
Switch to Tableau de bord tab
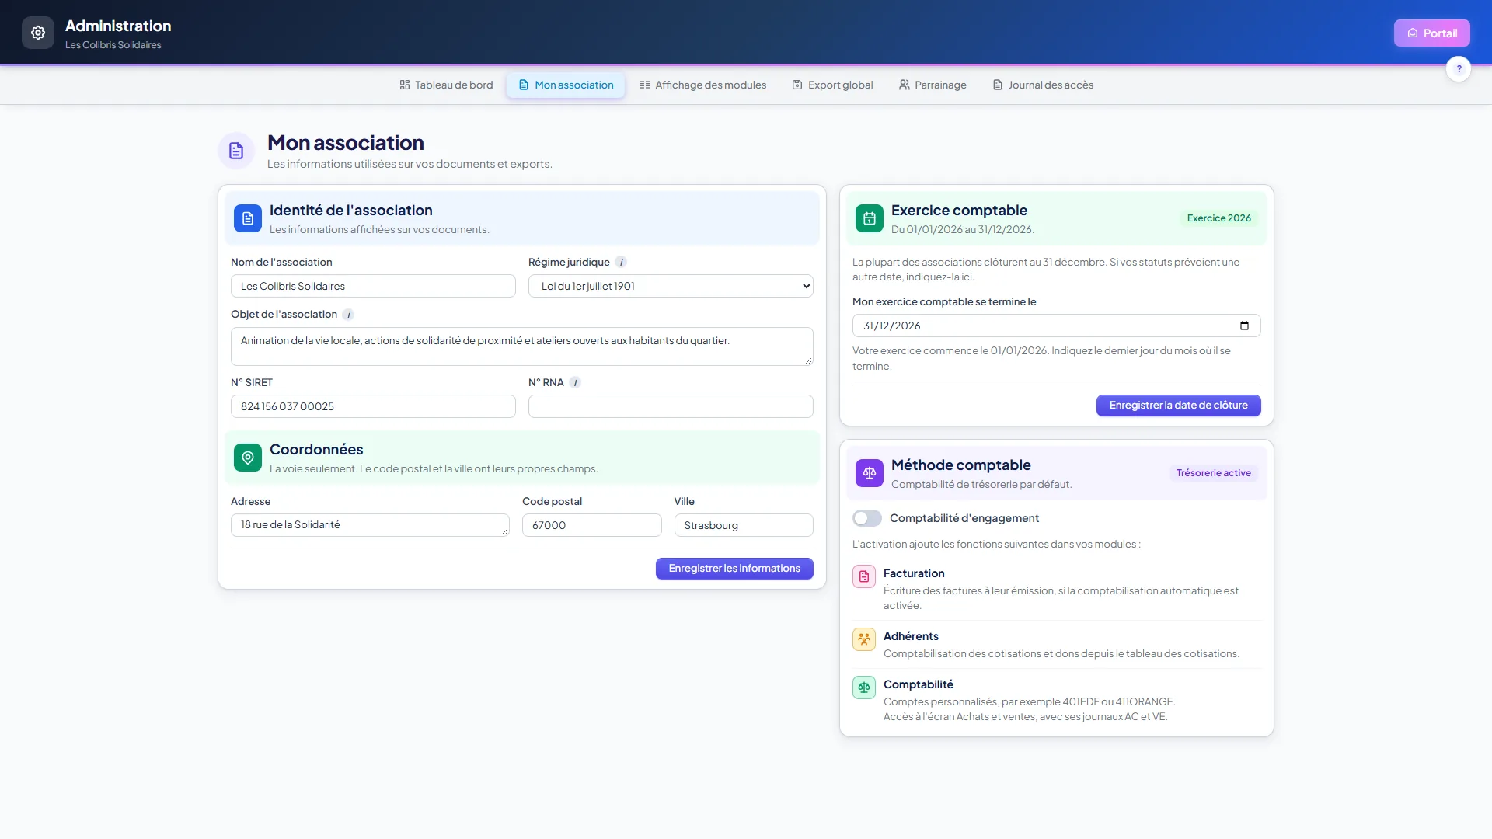446,85
